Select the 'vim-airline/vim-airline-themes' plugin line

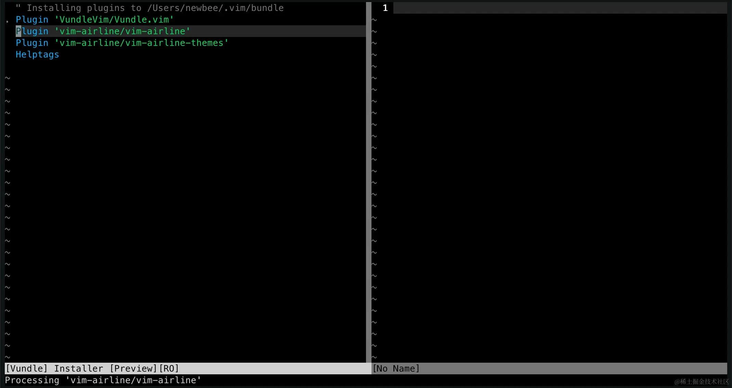tap(121, 43)
